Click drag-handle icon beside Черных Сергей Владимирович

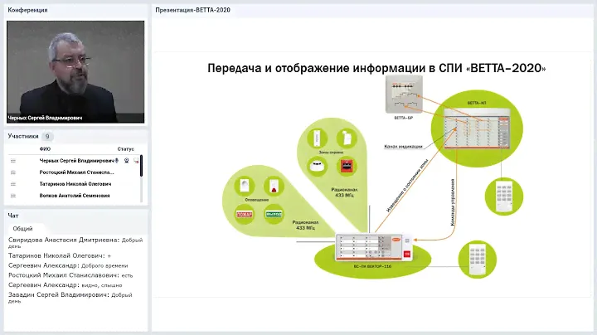[12, 160]
